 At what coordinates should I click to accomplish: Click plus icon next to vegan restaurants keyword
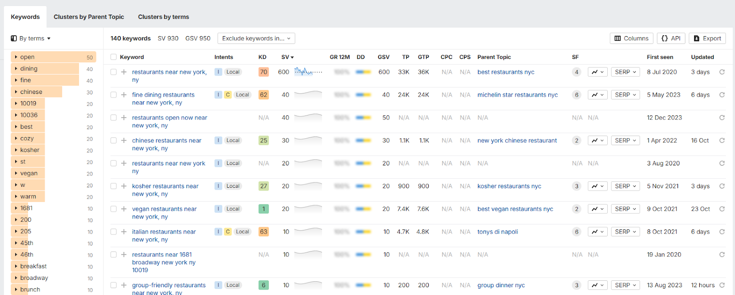tap(124, 209)
